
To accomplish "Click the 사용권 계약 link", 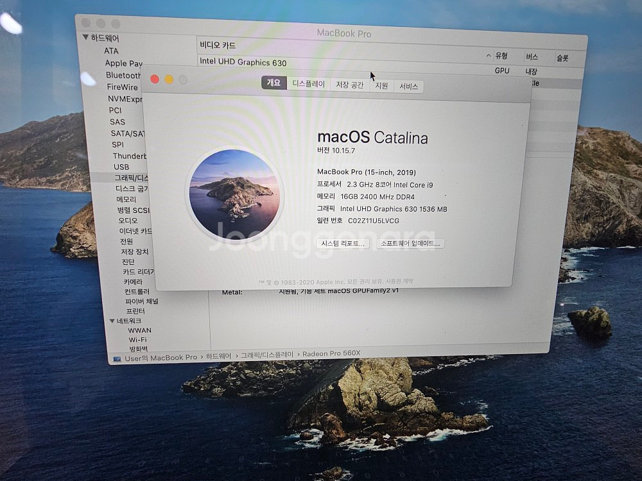I will tap(399, 282).
